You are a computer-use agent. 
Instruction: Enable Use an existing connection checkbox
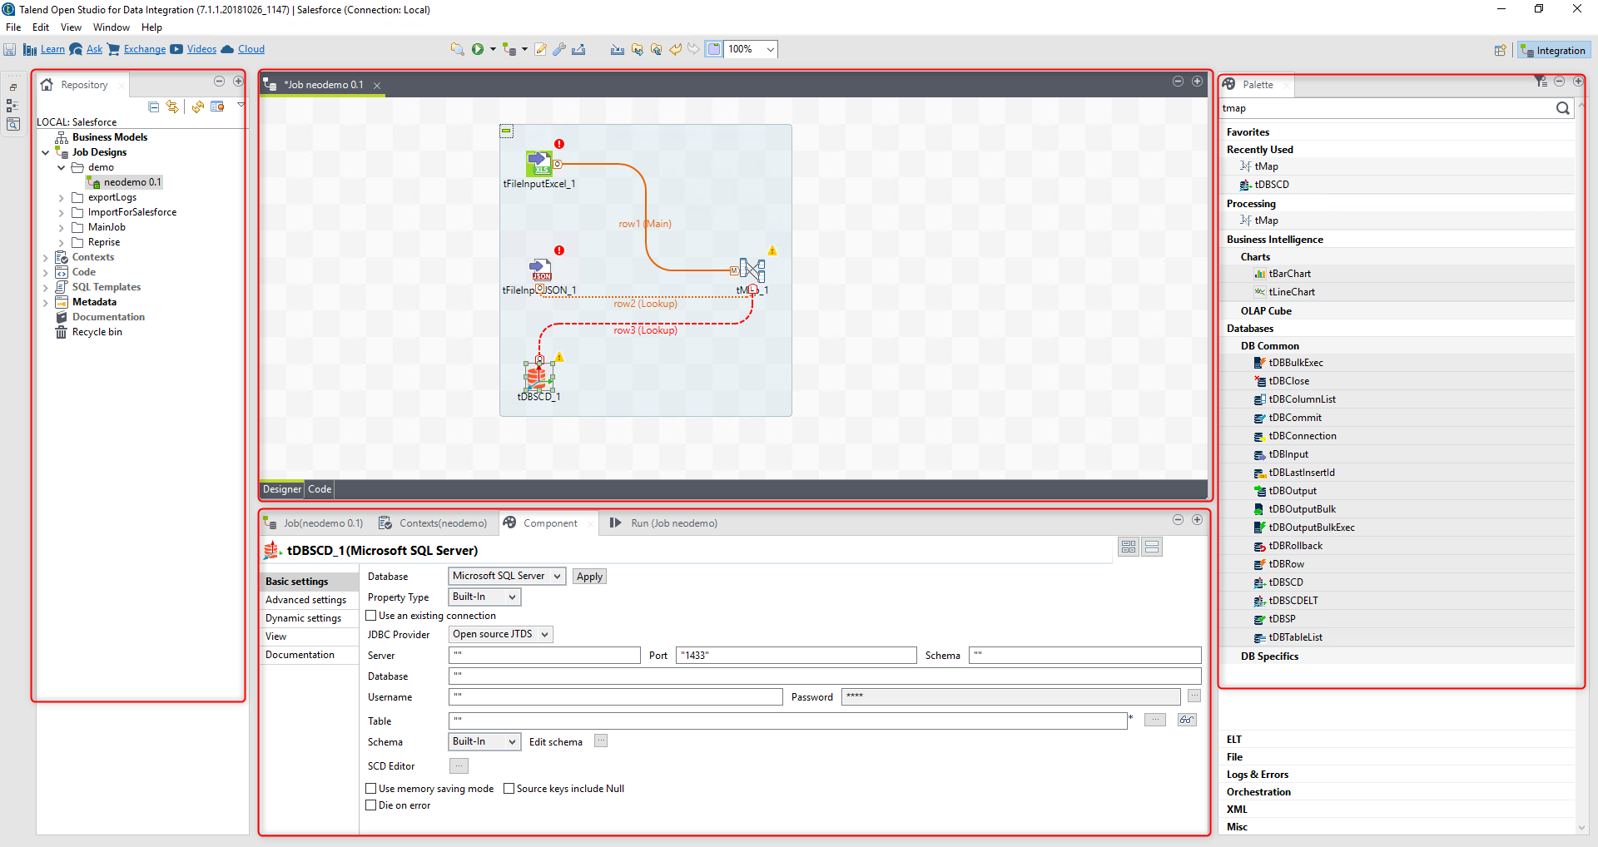(x=371, y=616)
